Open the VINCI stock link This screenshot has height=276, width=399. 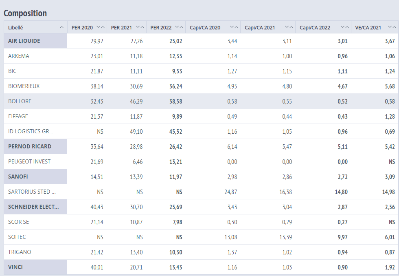point(15,267)
